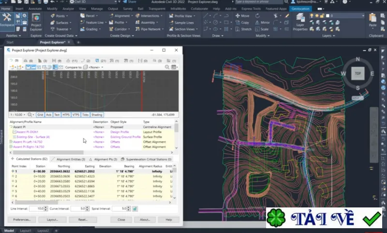This screenshot has height=233, width=387.
Task: Click the Stretch tool
Action: [243, 29]
